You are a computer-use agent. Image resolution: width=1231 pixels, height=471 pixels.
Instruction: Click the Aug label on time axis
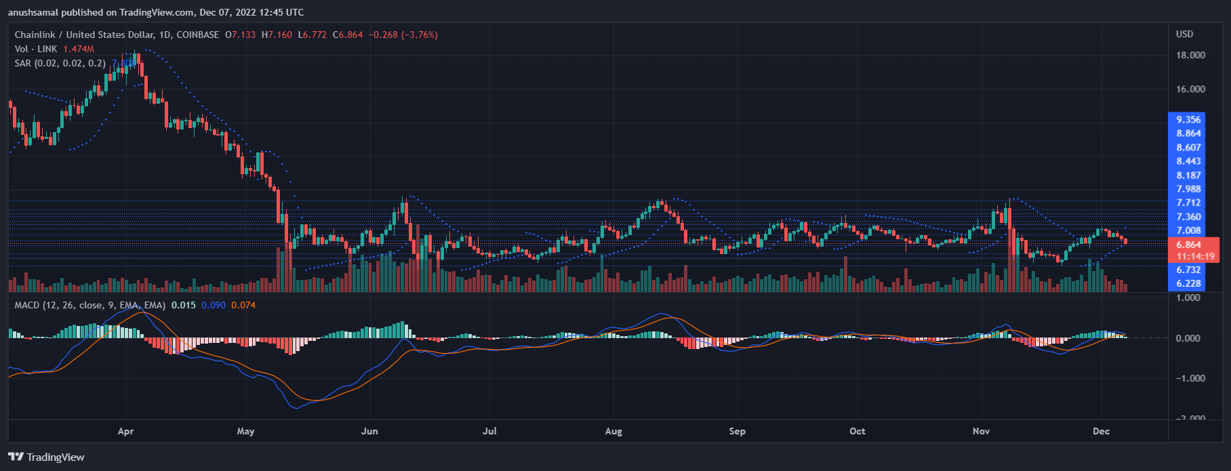613,431
